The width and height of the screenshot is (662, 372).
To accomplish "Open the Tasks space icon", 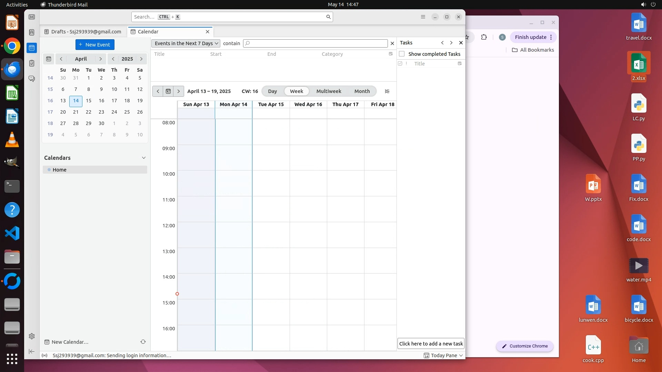I will 32,63.
